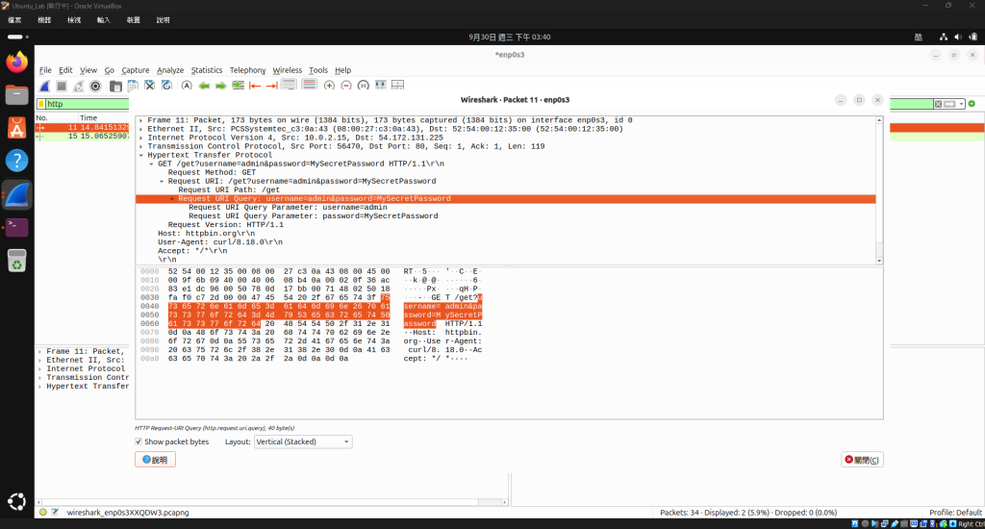This screenshot has width=985, height=529.
Task: Open the display filter history dropdown
Action: point(961,104)
